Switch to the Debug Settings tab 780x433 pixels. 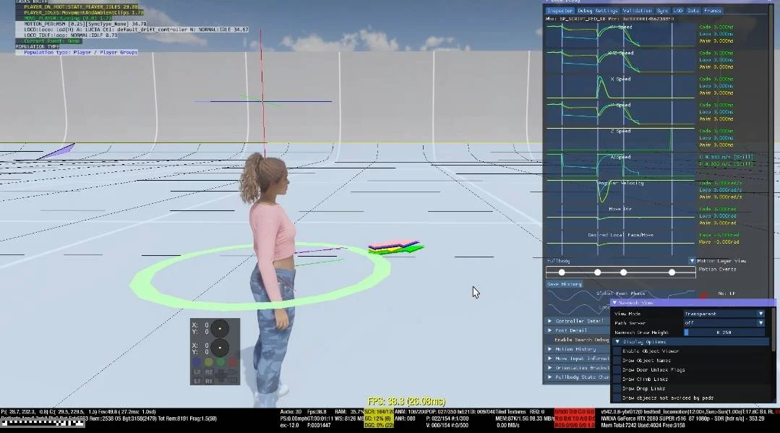[x=597, y=10]
